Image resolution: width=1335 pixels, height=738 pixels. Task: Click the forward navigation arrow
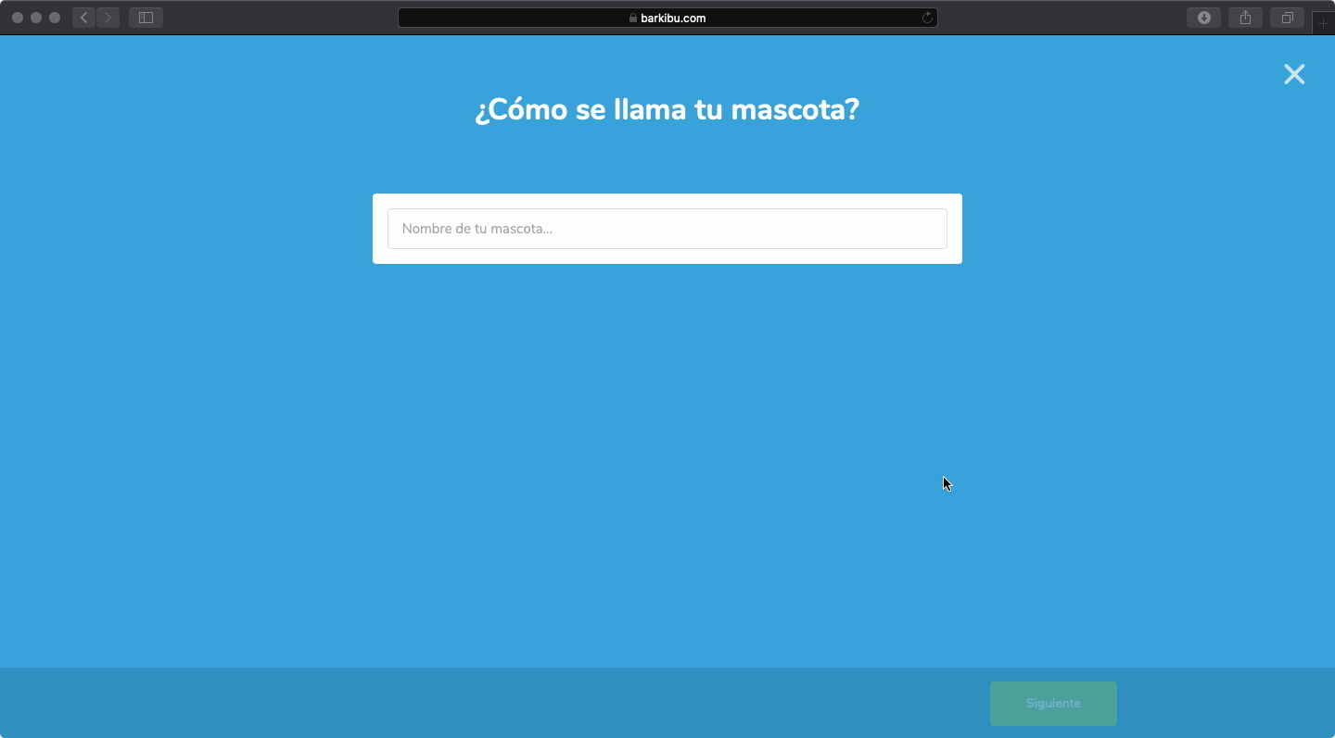(x=108, y=18)
